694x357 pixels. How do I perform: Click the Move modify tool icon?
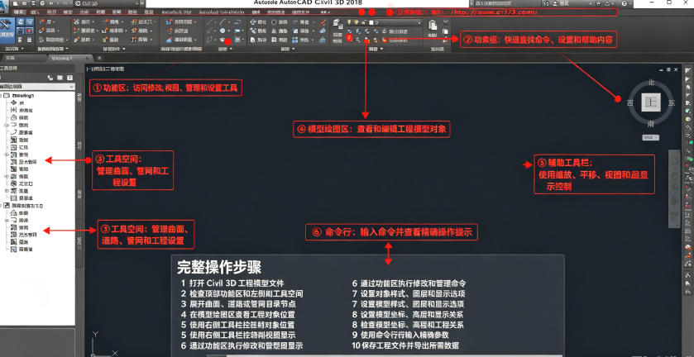pos(253,21)
